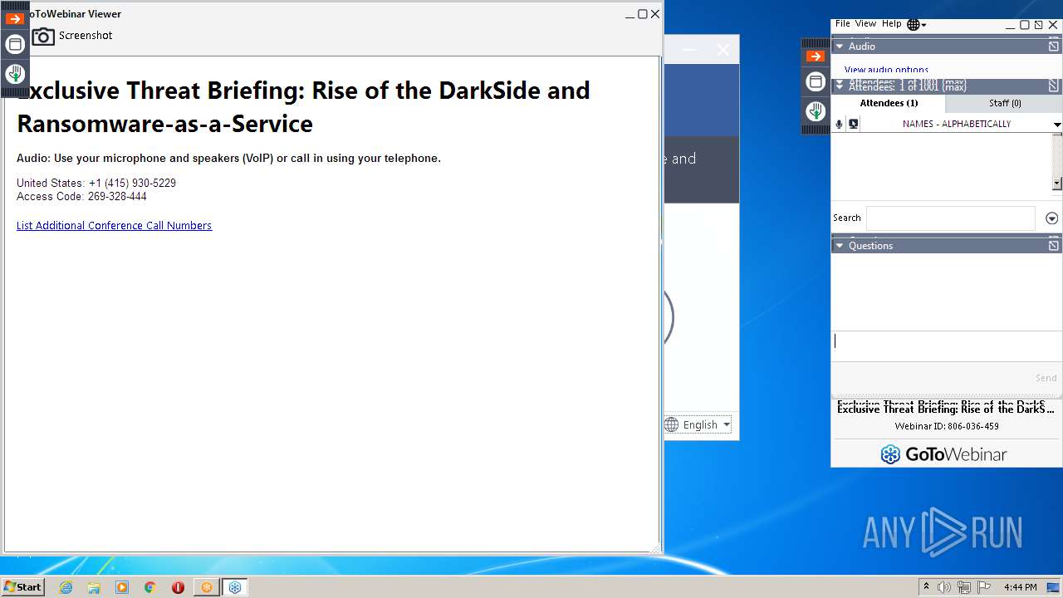Screen dimensions: 1063x598
Task: Switch to the Attendees (1) tab
Action: click(889, 103)
